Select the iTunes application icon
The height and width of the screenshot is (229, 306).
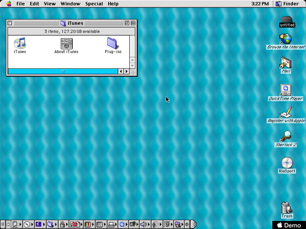click(x=20, y=43)
